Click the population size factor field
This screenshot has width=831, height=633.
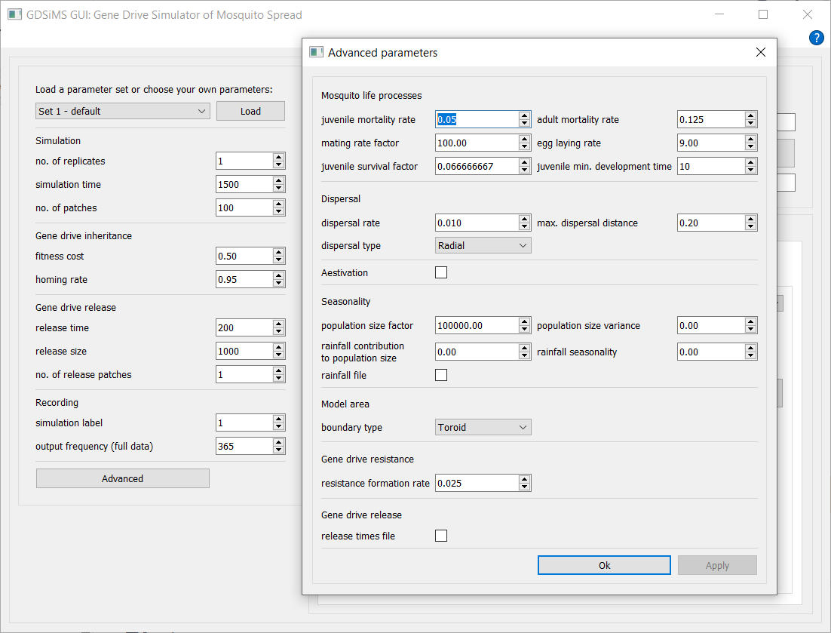point(477,325)
